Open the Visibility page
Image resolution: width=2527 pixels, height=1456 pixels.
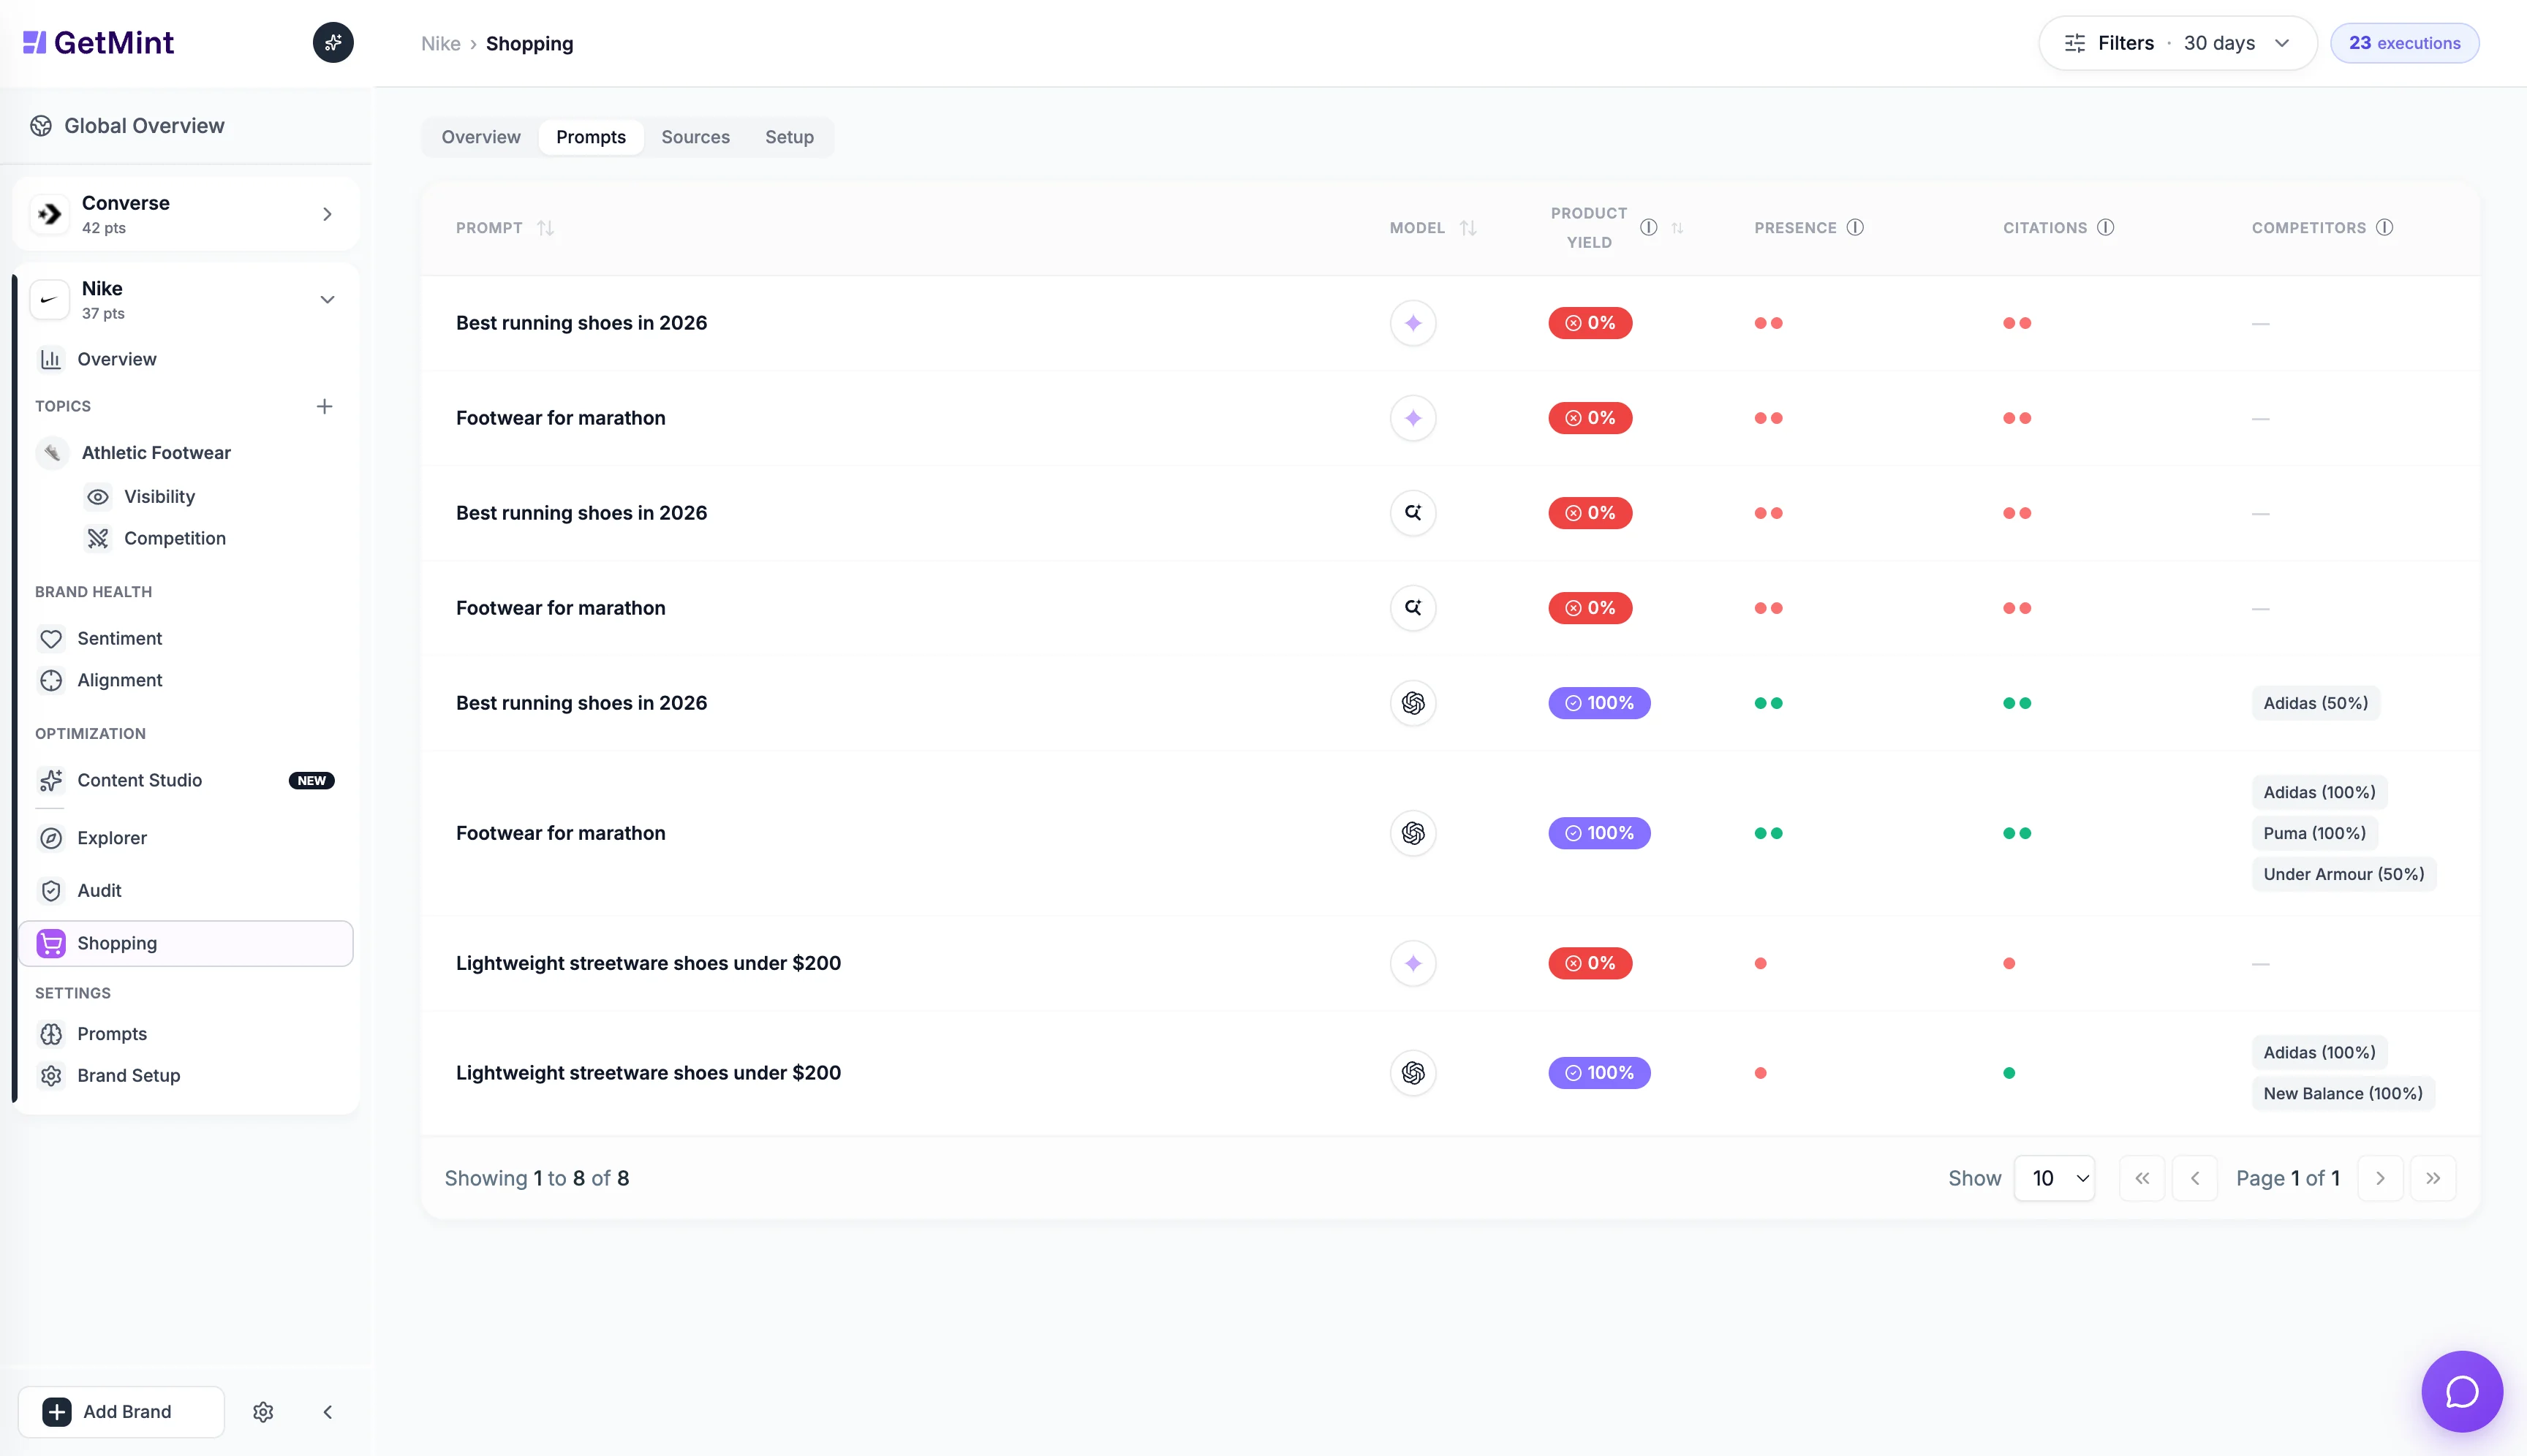(160, 497)
